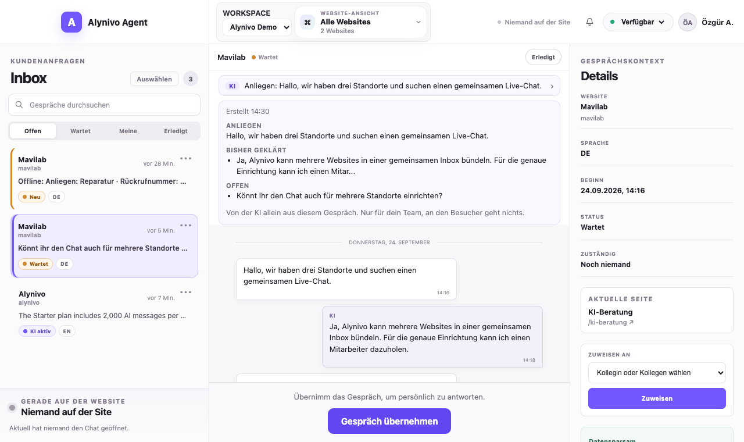Viewport: 744px width, 442px height.
Task: Click the EN language badge
Action: tap(67, 331)
